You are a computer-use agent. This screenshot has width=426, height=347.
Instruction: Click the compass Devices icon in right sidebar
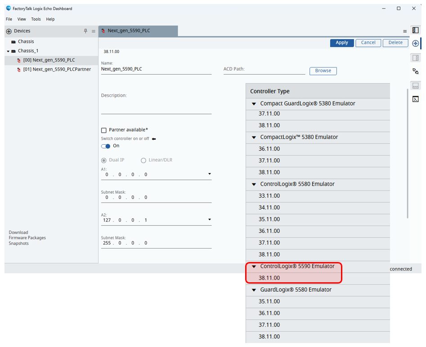point(416,44)
